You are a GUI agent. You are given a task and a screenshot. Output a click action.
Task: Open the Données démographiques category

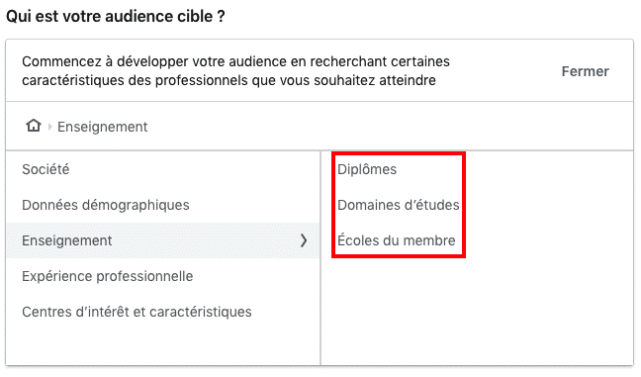pyautogui.click(x=163, y=205)
